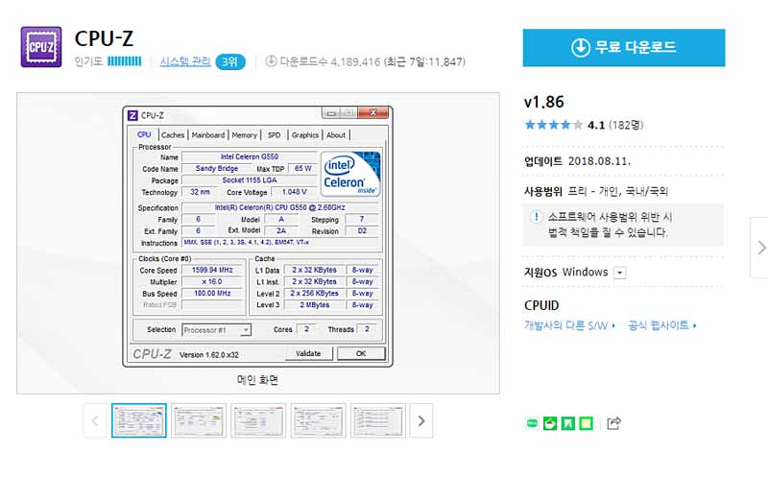Click the Sandy Bridge code name value
This screenshot has width=768, height=478.
(x=217, y=169)
